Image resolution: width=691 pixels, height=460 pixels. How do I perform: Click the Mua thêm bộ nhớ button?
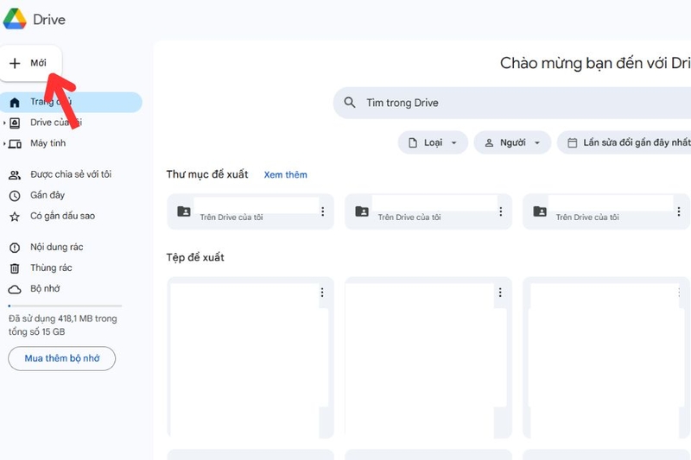(x=61, y=358)
